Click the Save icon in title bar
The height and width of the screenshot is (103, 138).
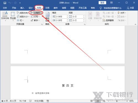5,3
